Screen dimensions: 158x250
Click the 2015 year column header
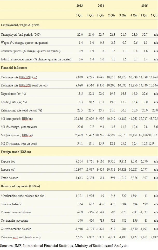coord(144,5)
